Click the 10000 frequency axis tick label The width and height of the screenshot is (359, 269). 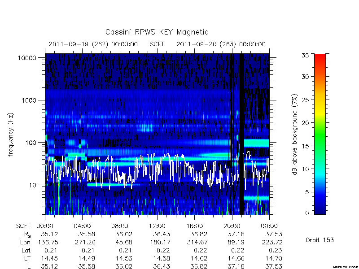click(27, 58)
